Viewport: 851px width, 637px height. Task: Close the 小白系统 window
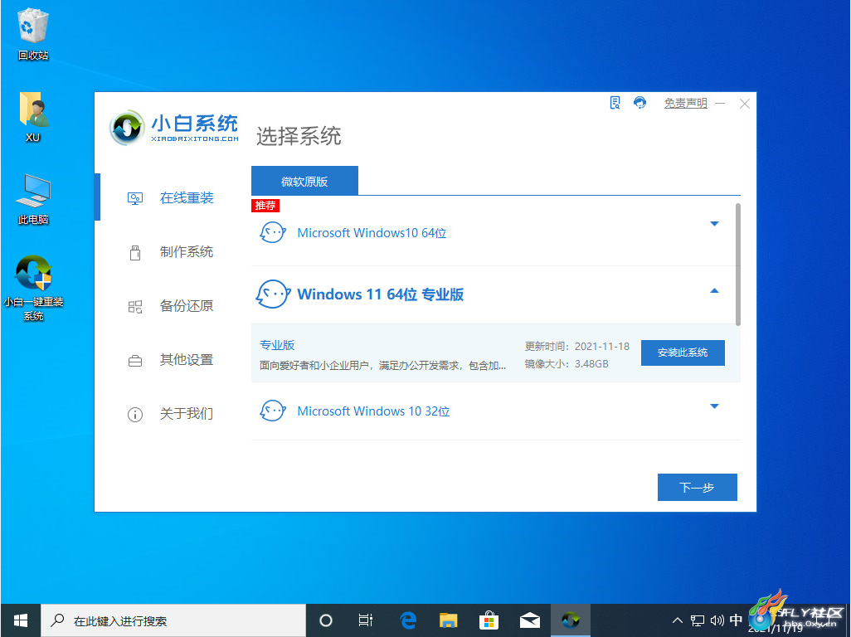(745, 104)
